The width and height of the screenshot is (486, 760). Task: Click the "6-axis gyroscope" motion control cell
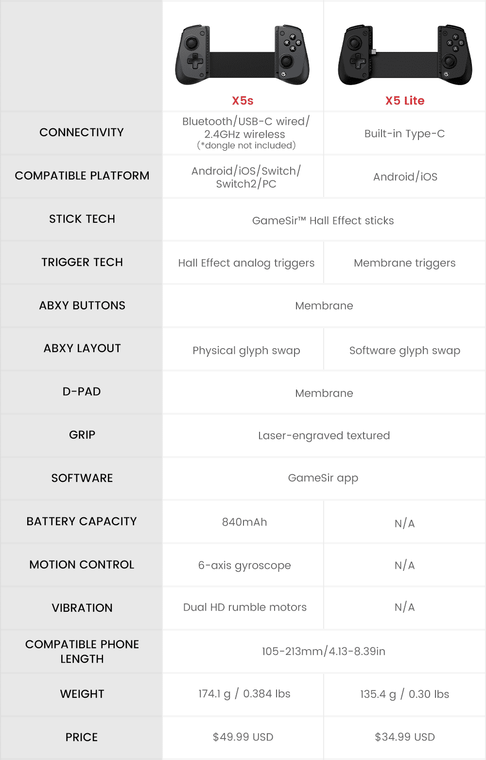click(244, 566)
